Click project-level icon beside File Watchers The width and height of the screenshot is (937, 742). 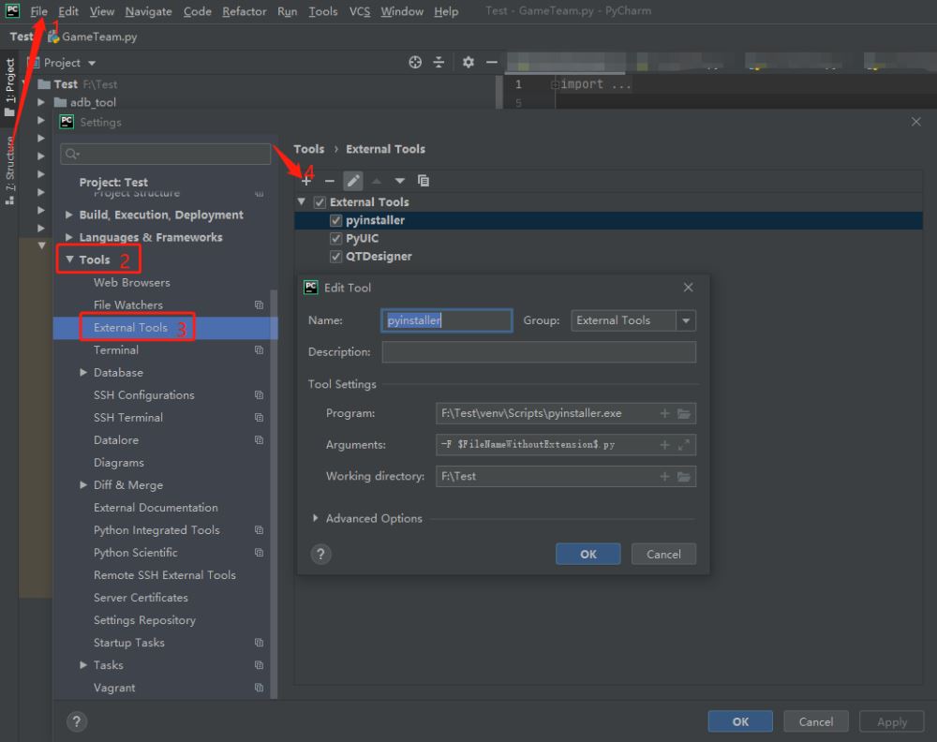259,305
